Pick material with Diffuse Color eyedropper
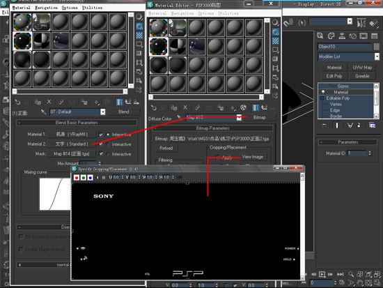Viewport: 383px width, 288px height. tap(179, 117)
